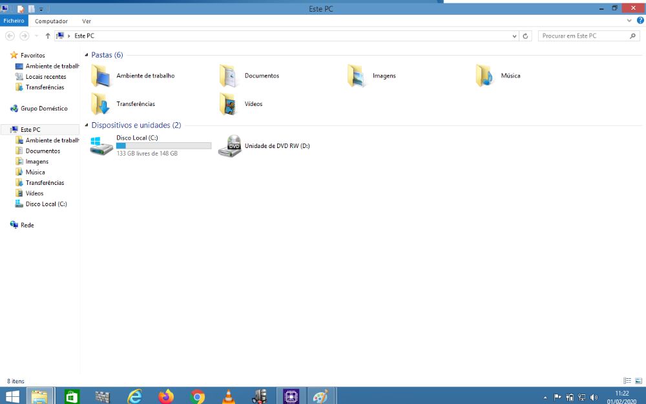The height and width of the screenshot is (404, 646).
Task: Click the Procurar em Este PC search box
Action: tap(584, 36)
